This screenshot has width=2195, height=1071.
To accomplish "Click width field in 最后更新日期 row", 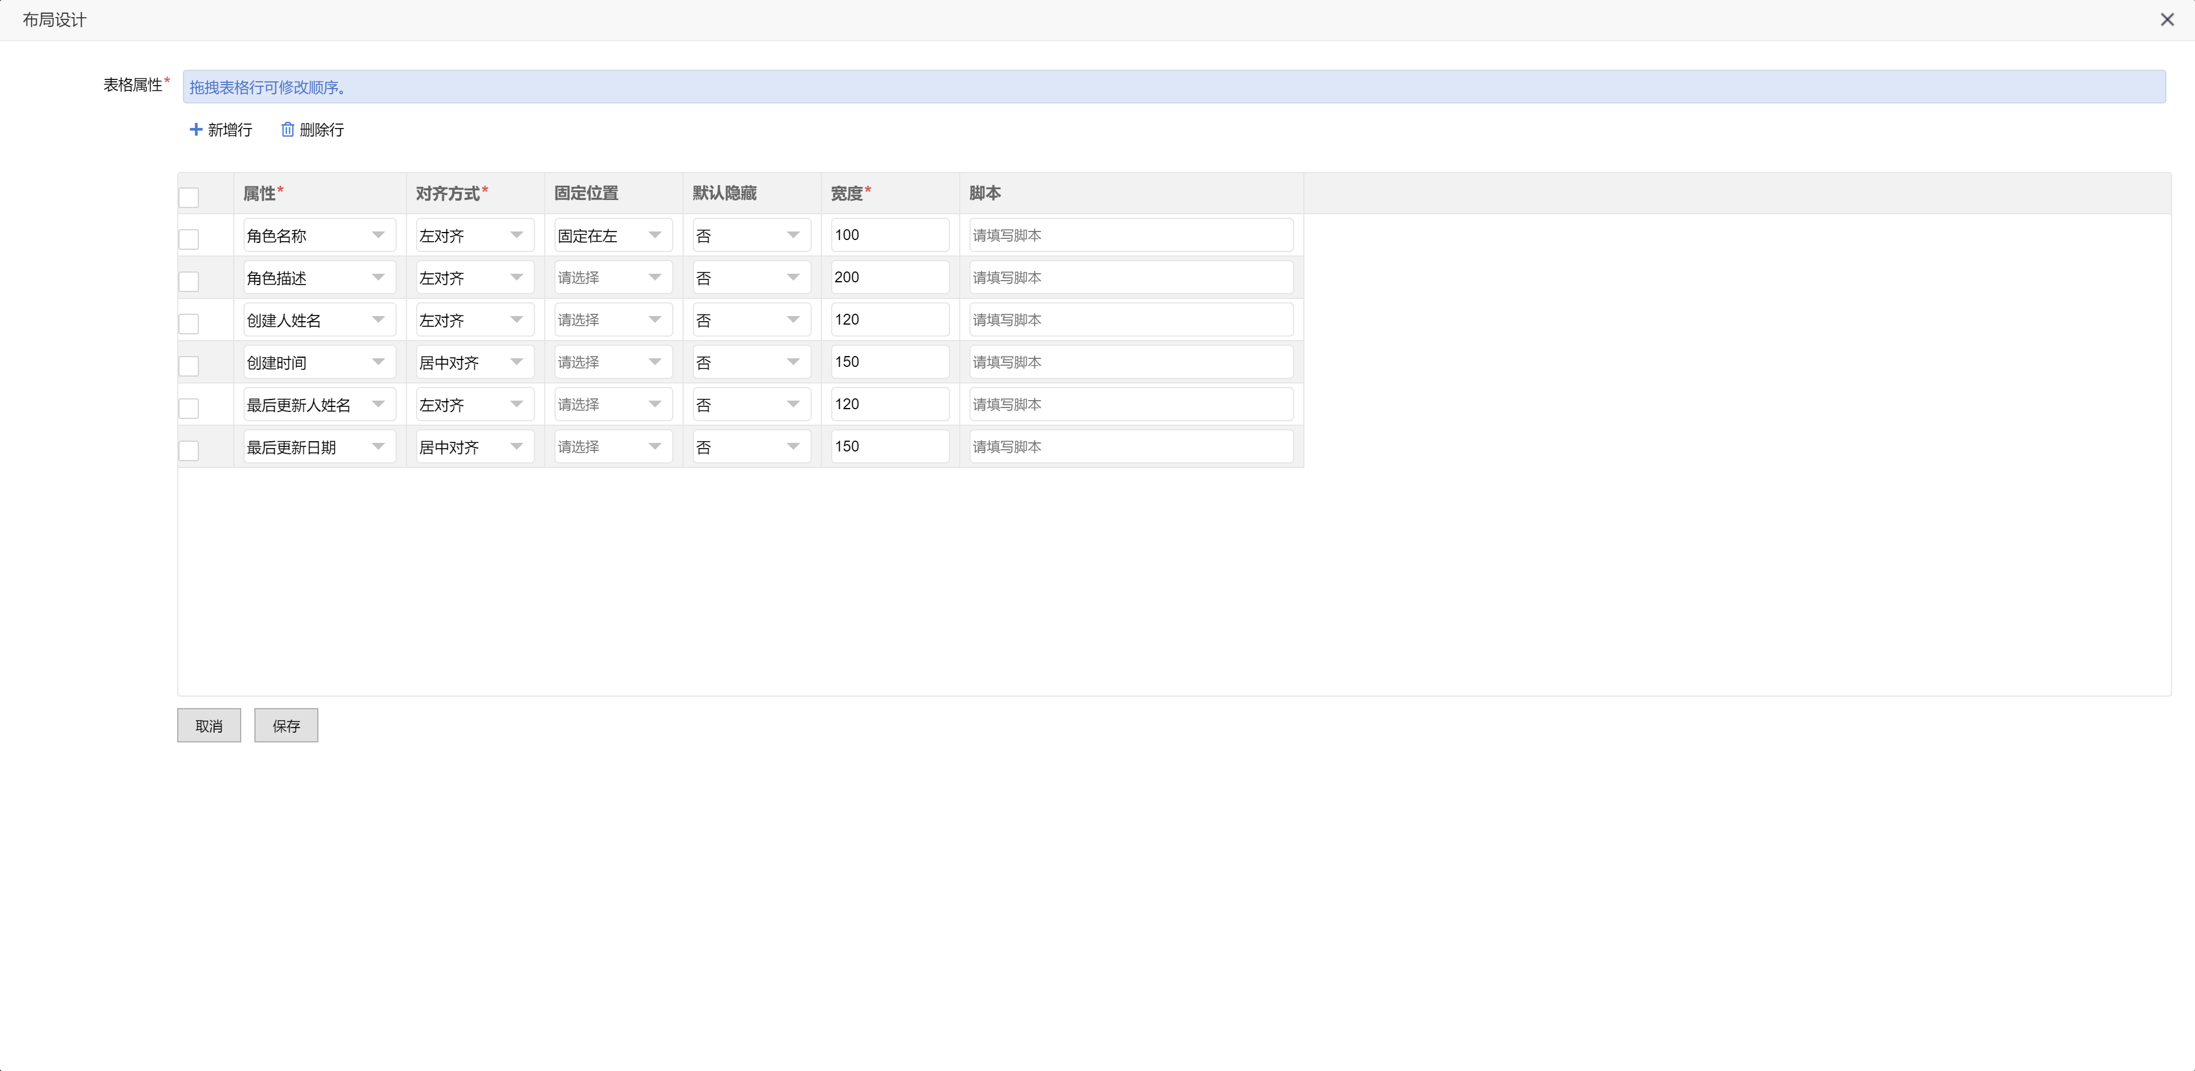I will (891, 446).
